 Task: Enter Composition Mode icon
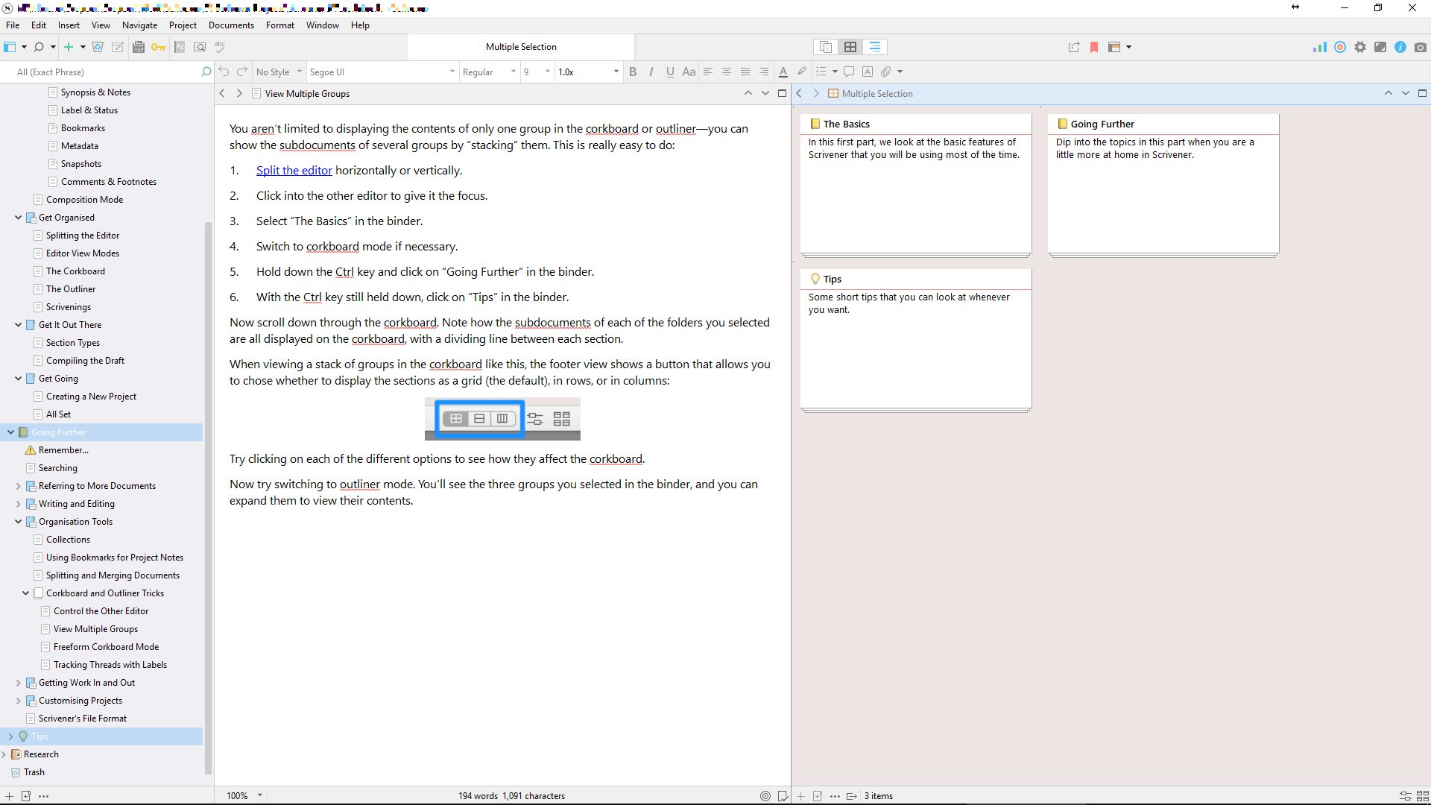pyautogui.click(x=1380, y=47)
